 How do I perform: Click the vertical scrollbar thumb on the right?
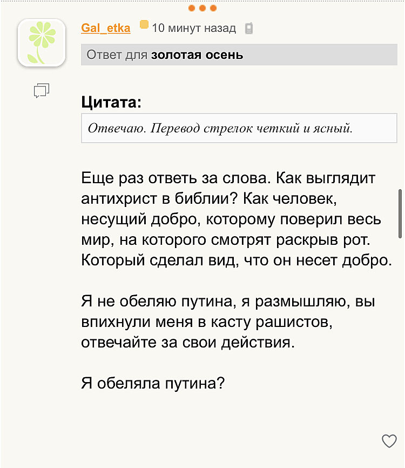[x=400, y=213]
